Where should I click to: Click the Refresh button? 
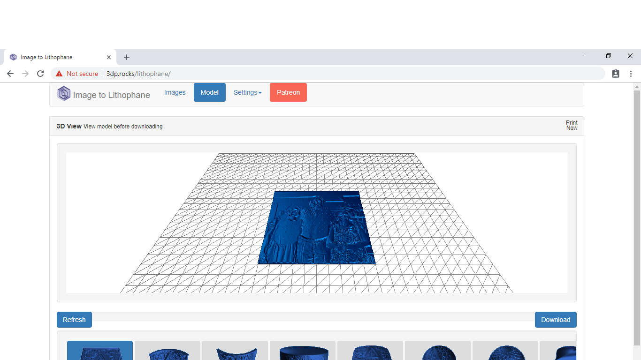coord(74,320)
